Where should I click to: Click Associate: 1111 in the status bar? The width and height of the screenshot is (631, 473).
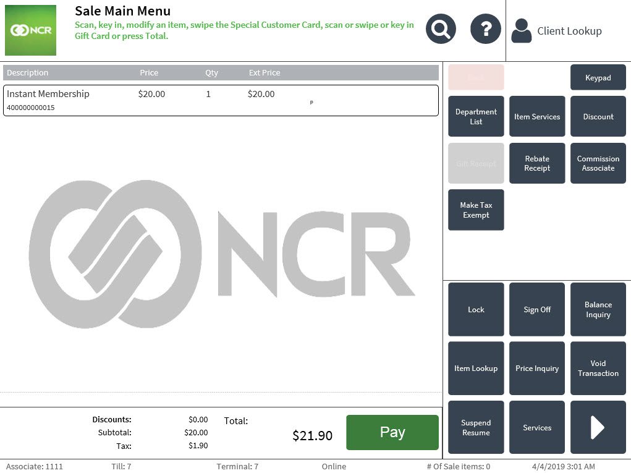34,467
